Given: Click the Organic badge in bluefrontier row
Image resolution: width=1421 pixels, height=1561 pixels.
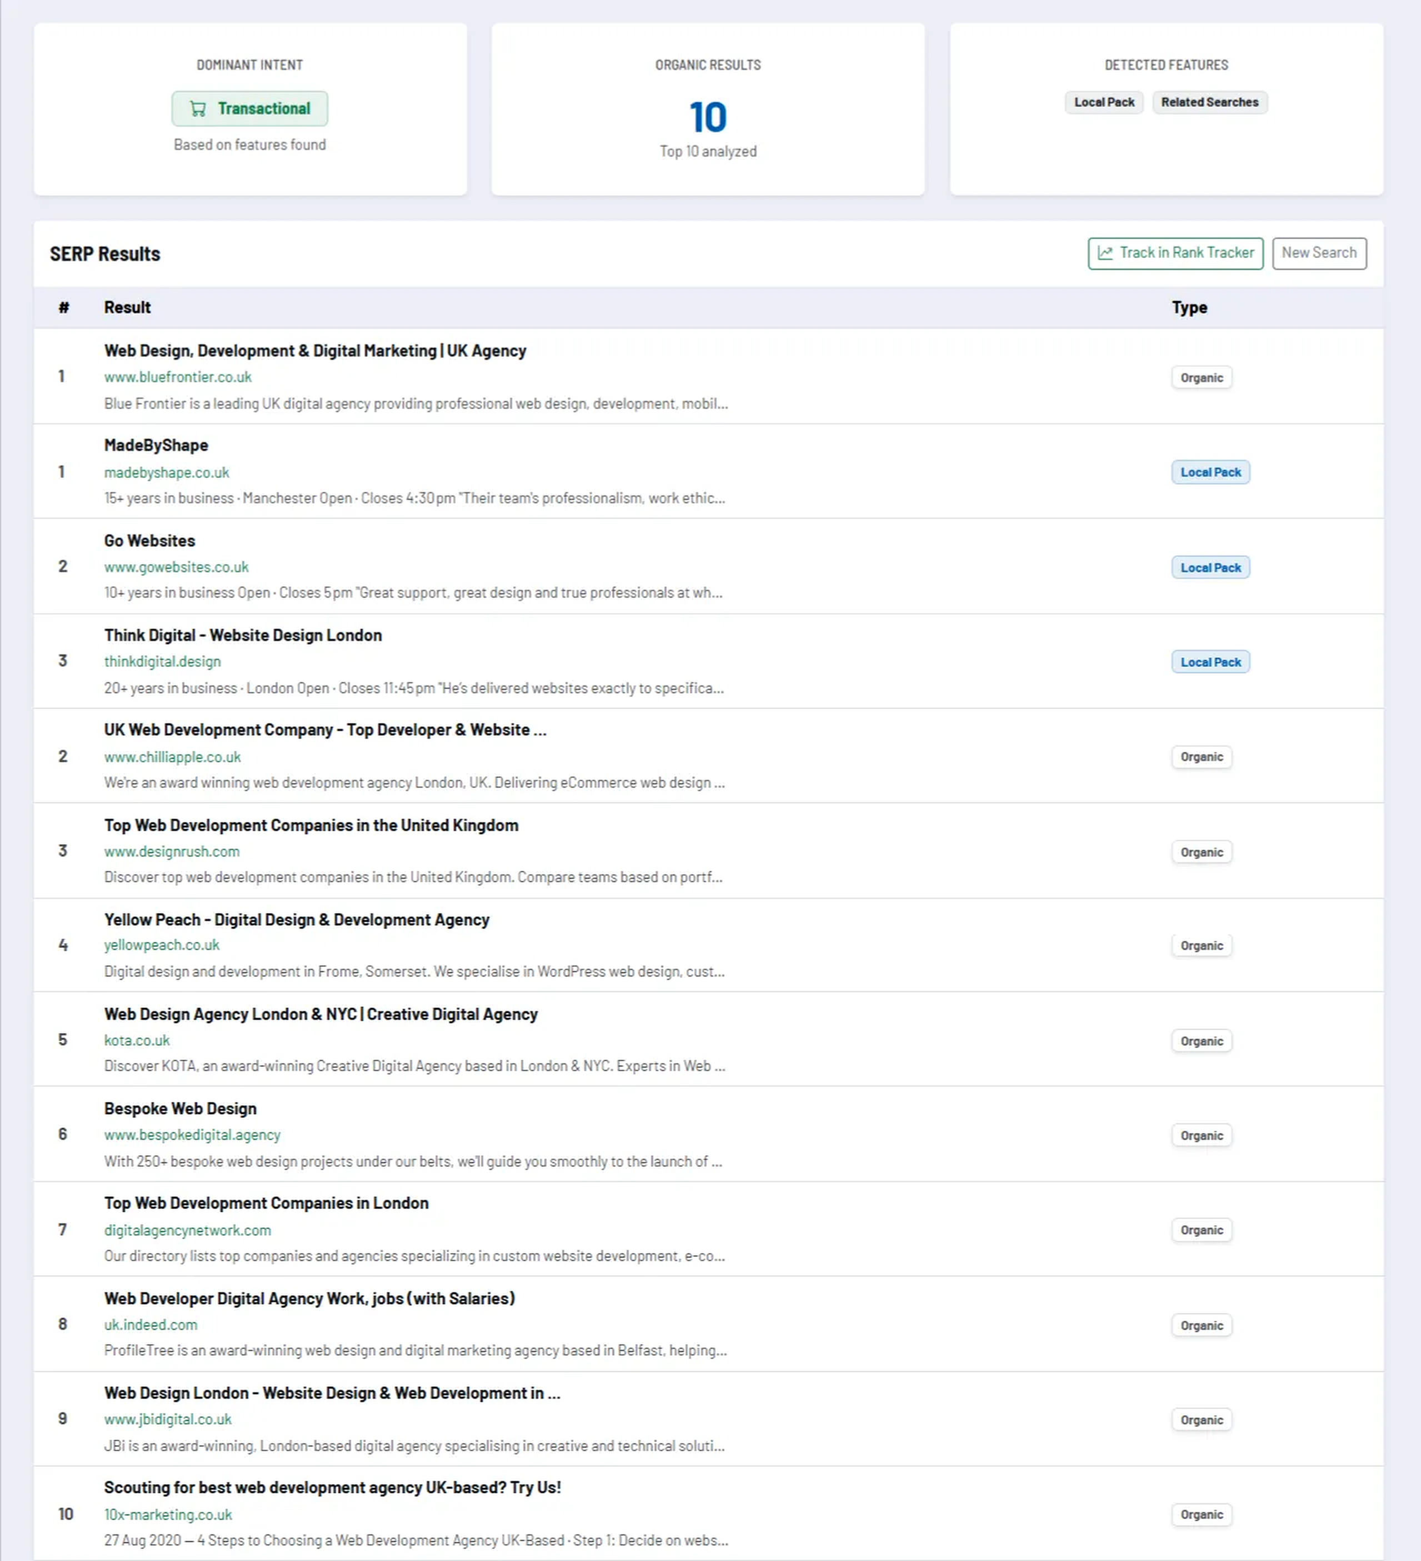Looking at the screenshot, I should click(1201, 378).
